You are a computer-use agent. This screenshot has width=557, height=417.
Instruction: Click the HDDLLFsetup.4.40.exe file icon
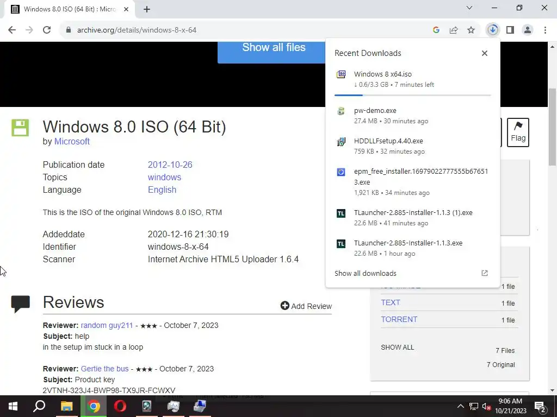point(341,142)
